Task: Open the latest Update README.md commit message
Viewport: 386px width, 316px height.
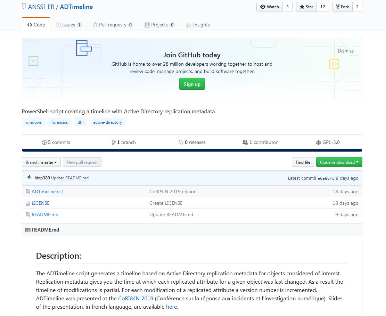Action: tap(70, 178)
